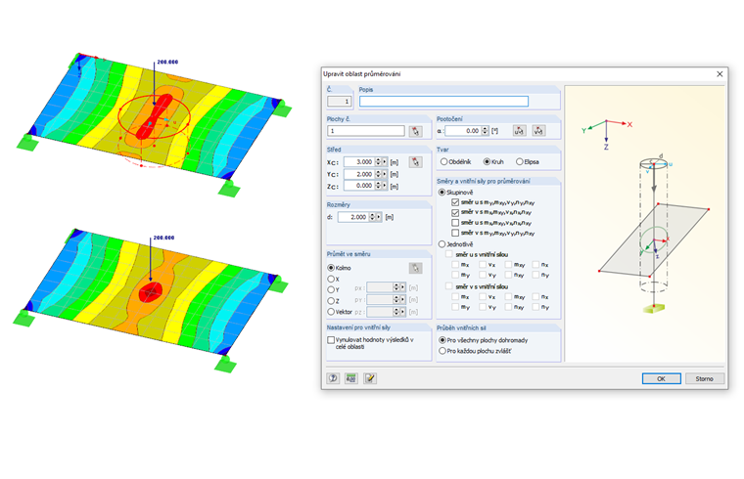Click the Zc spinner arrows
This screenshot has height=479, width=744.
click(x=378, y=186)
